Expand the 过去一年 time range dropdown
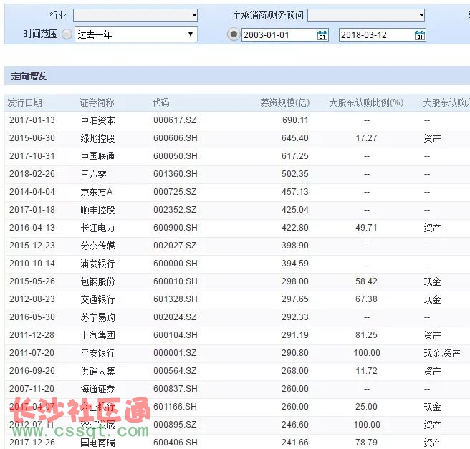The image size is (470, 449). 136,34
